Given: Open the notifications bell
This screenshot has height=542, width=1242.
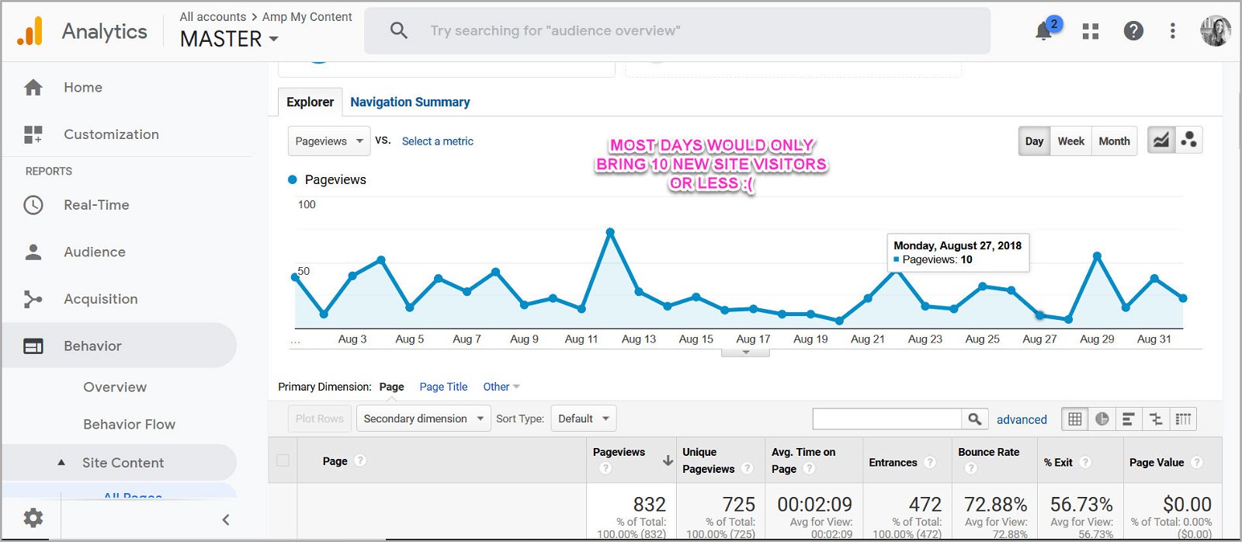Looking at the screenshot, I should coord(1045,31).
